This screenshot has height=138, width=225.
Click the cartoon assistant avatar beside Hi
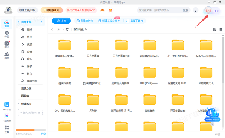coord(208,10)
